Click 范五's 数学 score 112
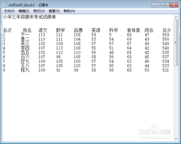 pyautogui.click(x=59, y=52)
